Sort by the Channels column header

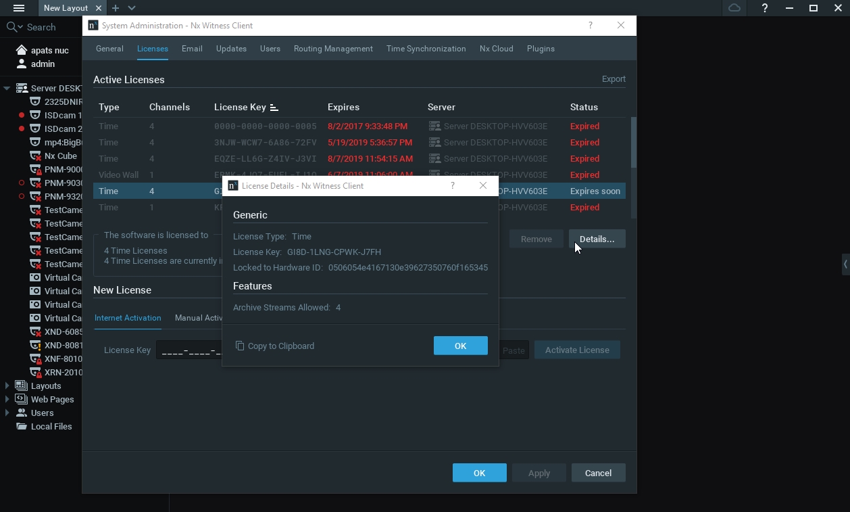(x=170, y=107)
